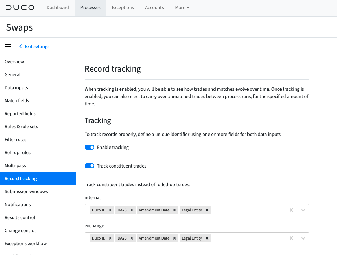Open Notifications settings
337x255 pixels.
pos(38,204)
